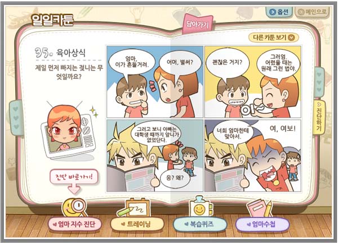Click the magnifying glass smiley icon
The height and width of the screenshot is (243, 338).
[74, 207]
